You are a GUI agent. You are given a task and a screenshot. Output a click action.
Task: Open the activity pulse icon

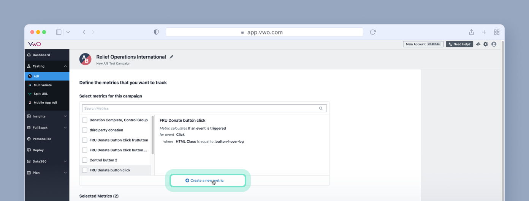478,44
